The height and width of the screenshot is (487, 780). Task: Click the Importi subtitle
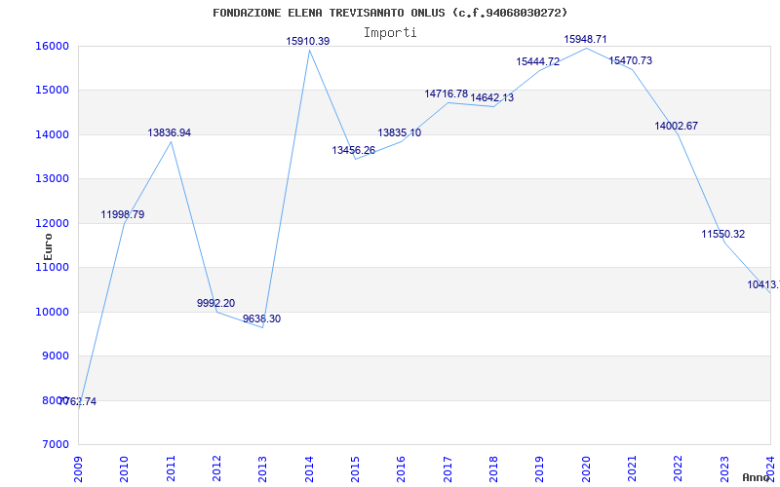click(x=390, y=32)
